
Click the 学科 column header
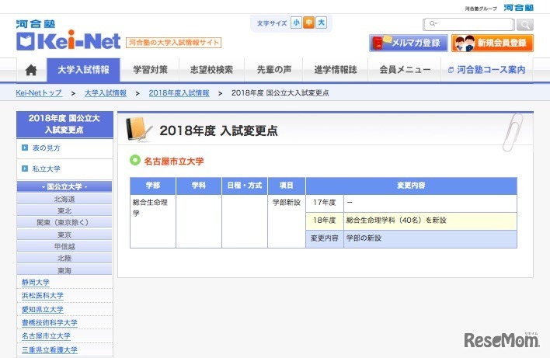[199, 186]
